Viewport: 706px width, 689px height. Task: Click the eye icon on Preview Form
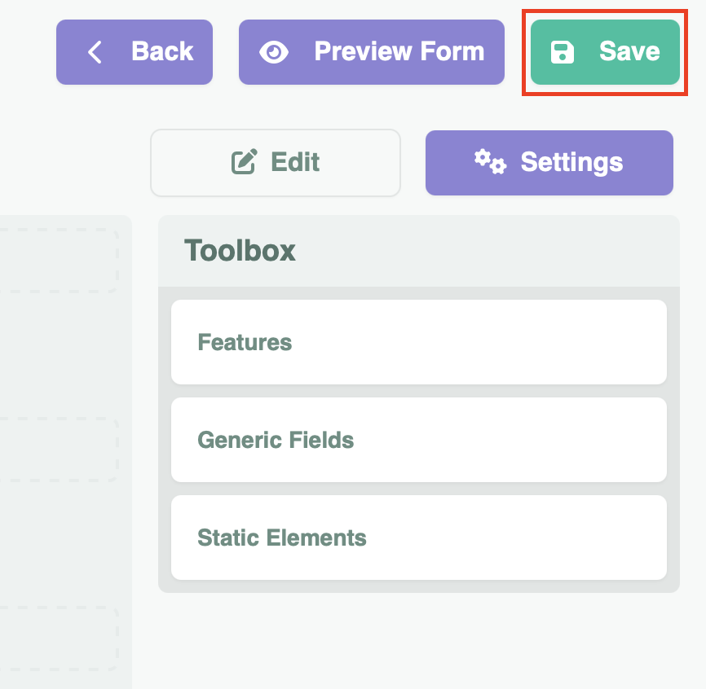pyautogui.click(x=274, y=52)
